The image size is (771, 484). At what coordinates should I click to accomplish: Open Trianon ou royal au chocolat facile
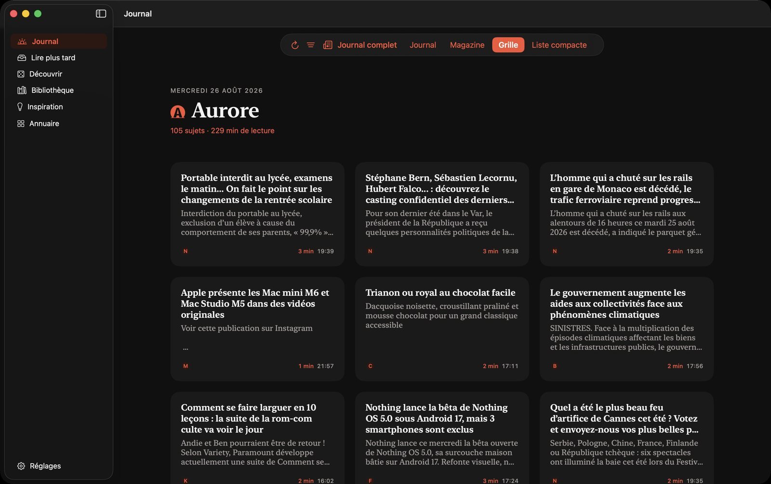point(442,329)
